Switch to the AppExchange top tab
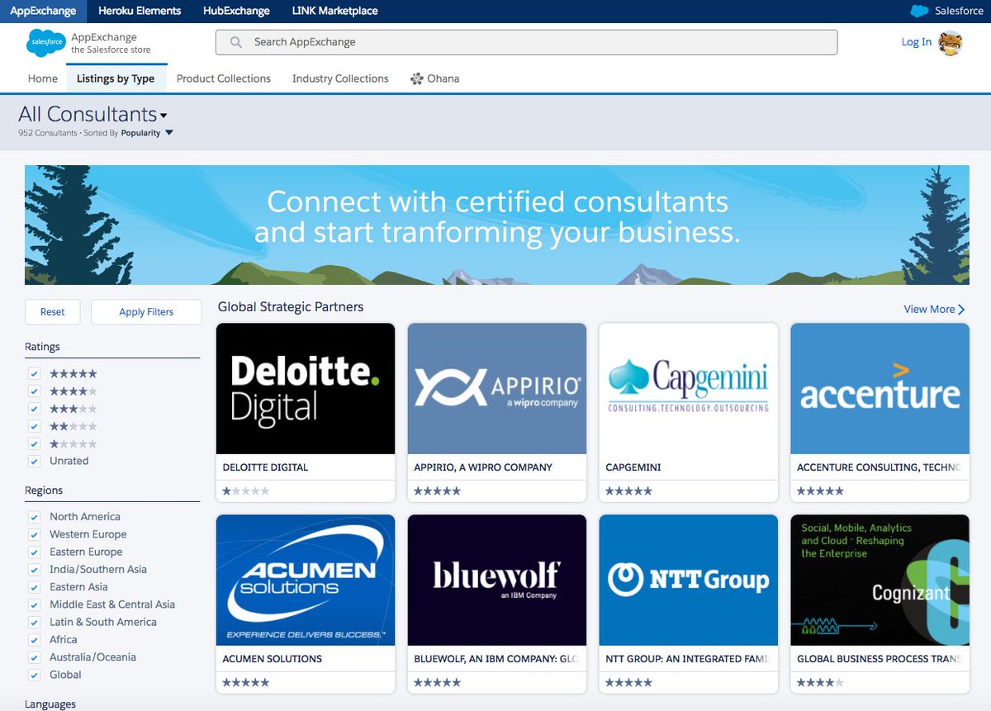Screen dimensions: 991x711 point(43,11)
